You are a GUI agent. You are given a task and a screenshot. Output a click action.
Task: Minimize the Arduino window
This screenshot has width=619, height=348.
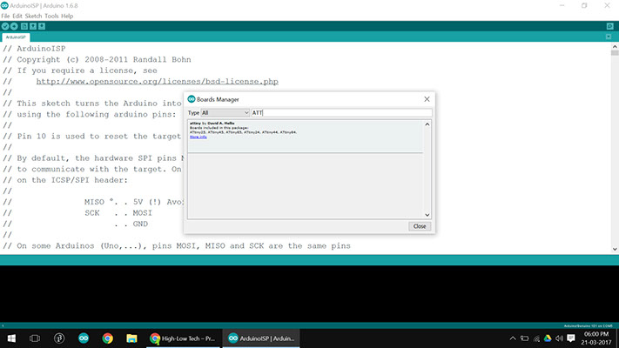click(x=562, y=5)
